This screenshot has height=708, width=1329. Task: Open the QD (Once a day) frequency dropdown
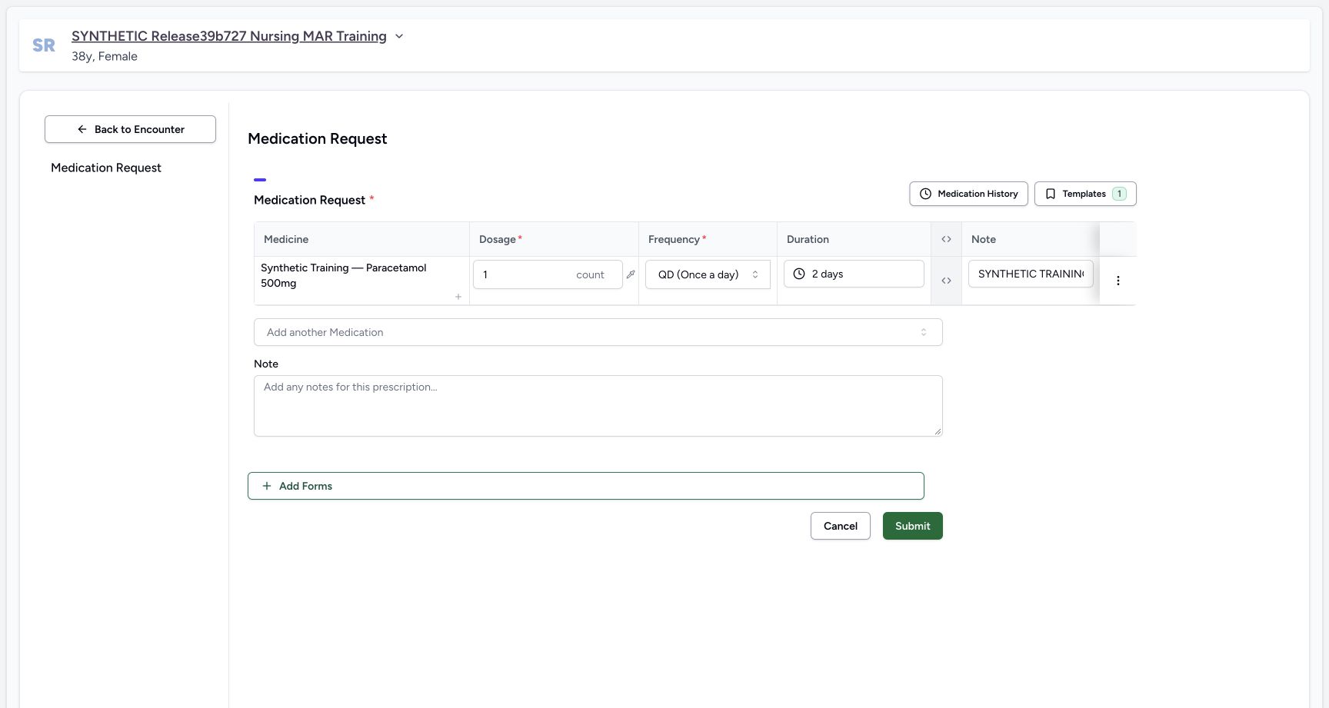708,274
